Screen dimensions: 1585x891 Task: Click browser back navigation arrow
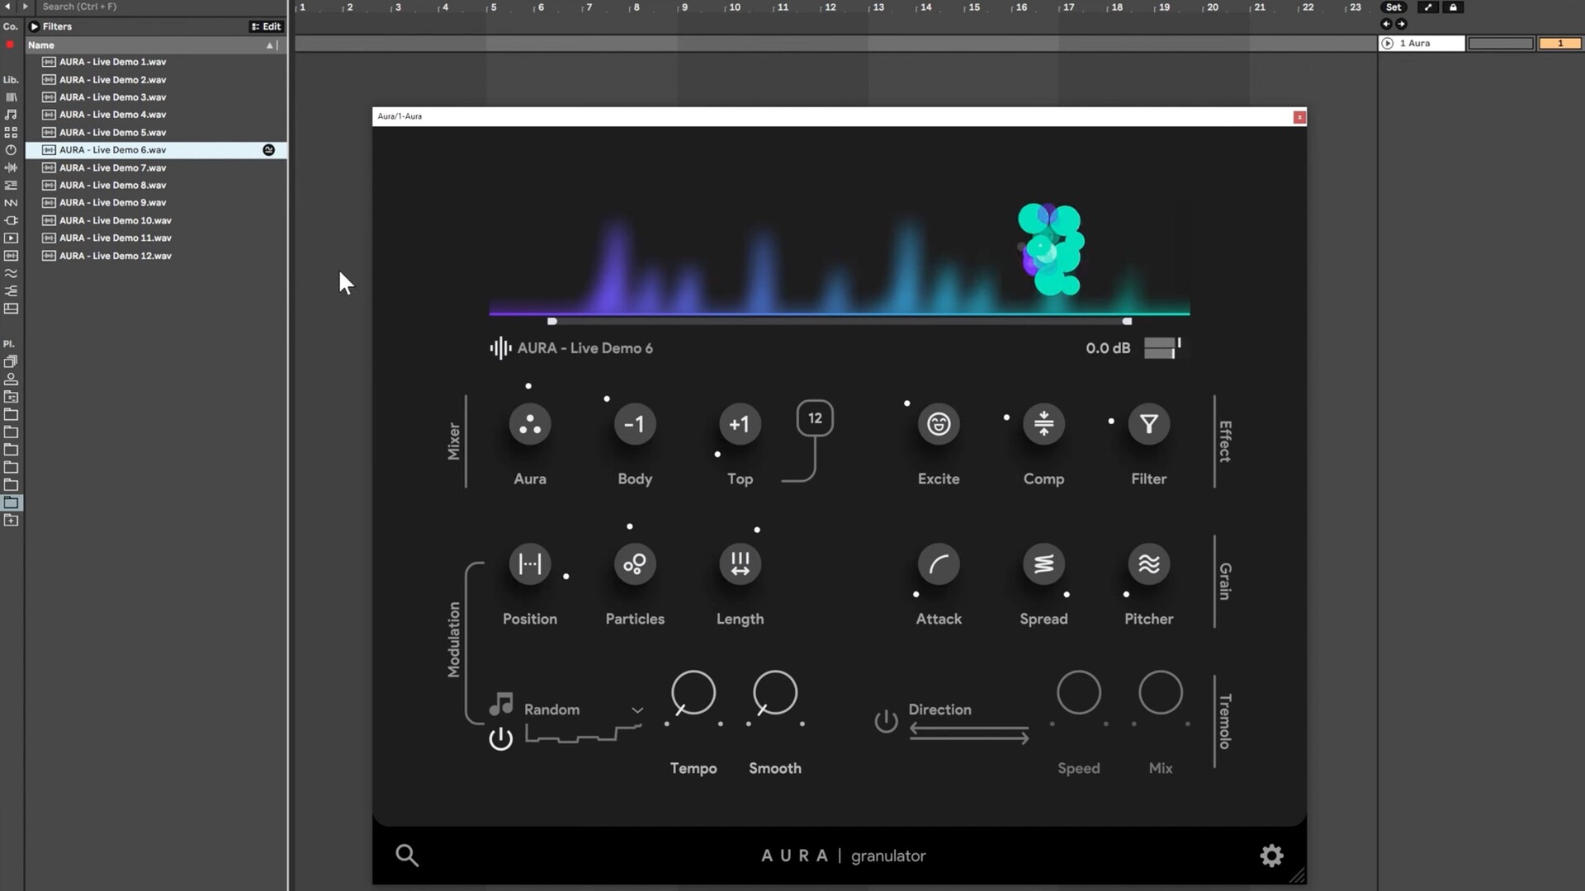[8, 7]
